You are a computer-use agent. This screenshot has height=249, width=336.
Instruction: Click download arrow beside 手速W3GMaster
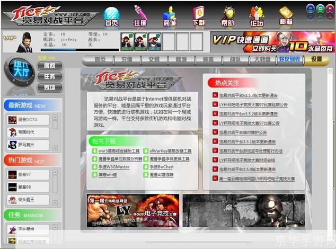[94, 167]
